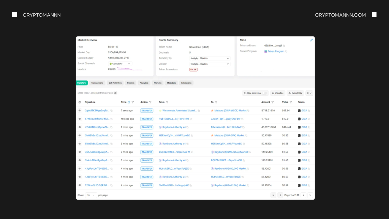Open the Visualize chart view
Viewport: 389px width, 219px height.
277,93
